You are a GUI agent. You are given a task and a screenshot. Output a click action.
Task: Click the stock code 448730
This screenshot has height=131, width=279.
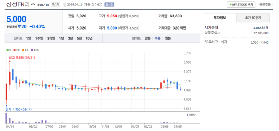tap(43, 5)
